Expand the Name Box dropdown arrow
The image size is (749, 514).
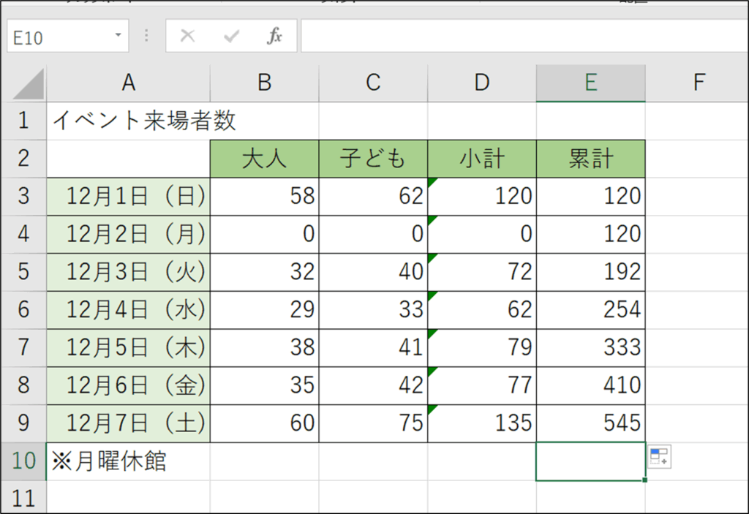click(118, 35)
